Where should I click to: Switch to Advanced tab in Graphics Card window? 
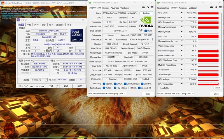pyautogui.click(x=115, y=8)
